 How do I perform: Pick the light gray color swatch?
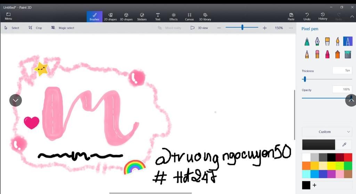[314, 157]
